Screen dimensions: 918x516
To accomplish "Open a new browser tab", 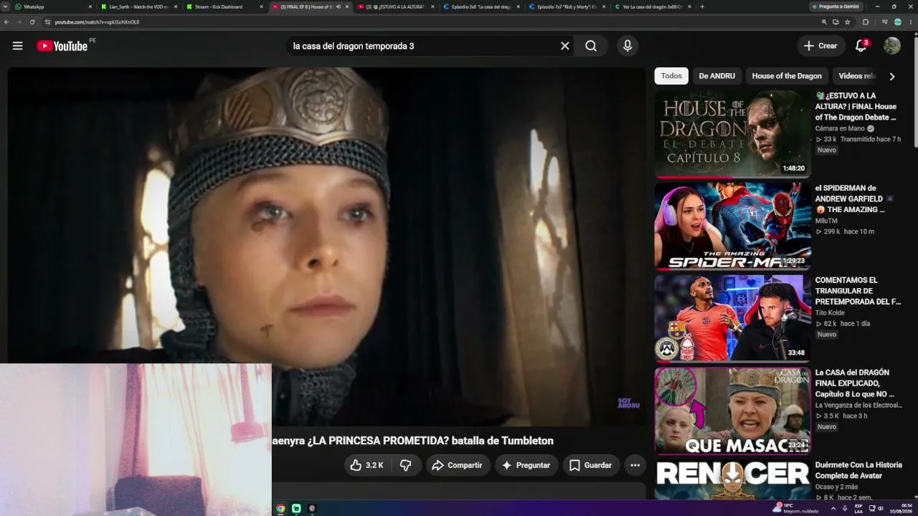I will tap(702, 6).
